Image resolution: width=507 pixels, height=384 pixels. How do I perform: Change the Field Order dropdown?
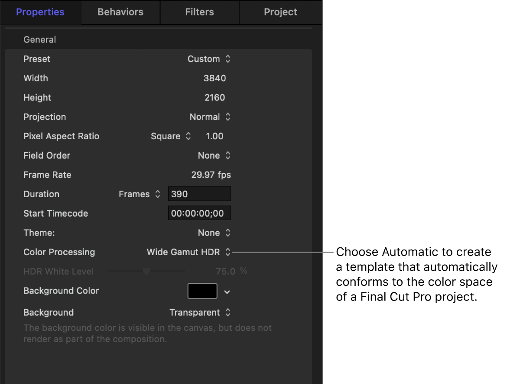tap(214, 155)
